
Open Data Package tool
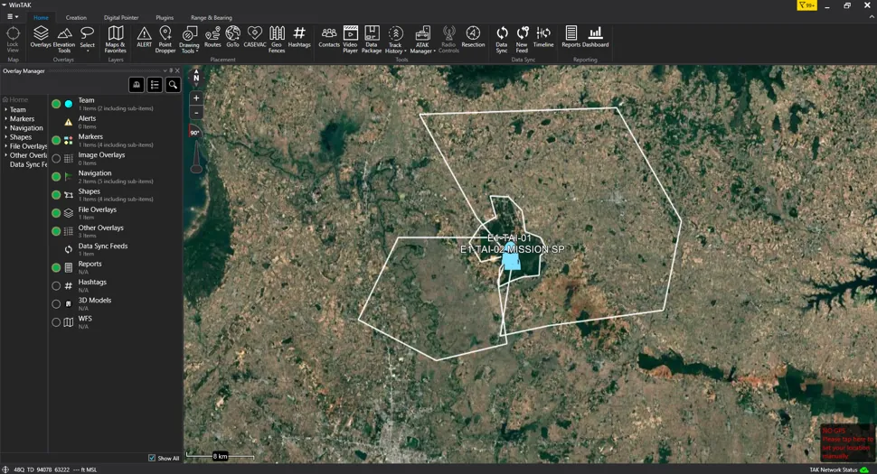point(372,39)
